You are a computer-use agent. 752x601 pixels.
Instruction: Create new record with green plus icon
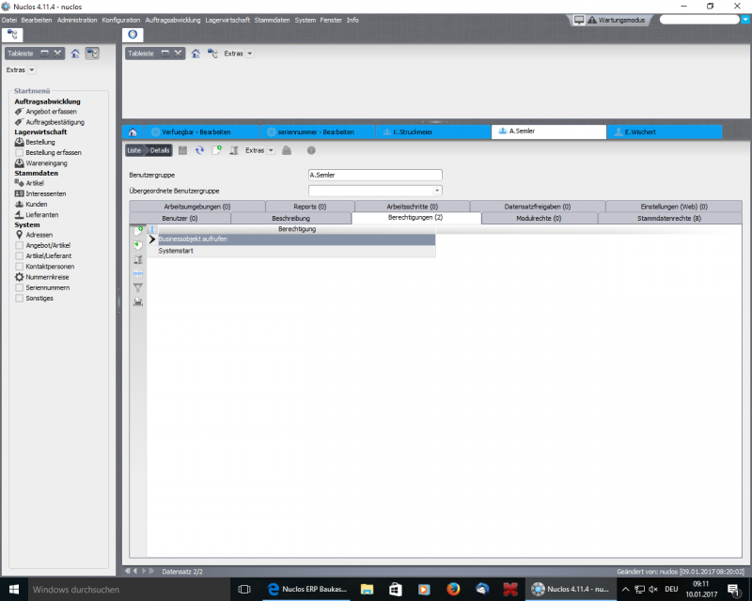(217, 150)
